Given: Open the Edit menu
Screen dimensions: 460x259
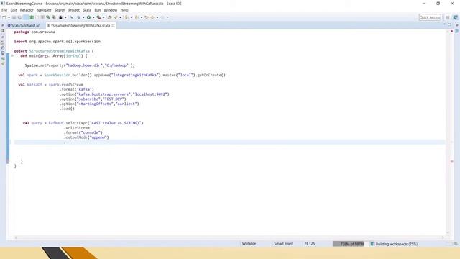Looking at the screenshot, I should [14, 10].
